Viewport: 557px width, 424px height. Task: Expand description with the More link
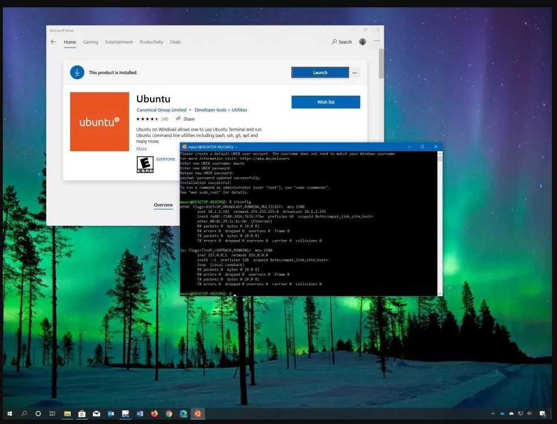[142, 149]
